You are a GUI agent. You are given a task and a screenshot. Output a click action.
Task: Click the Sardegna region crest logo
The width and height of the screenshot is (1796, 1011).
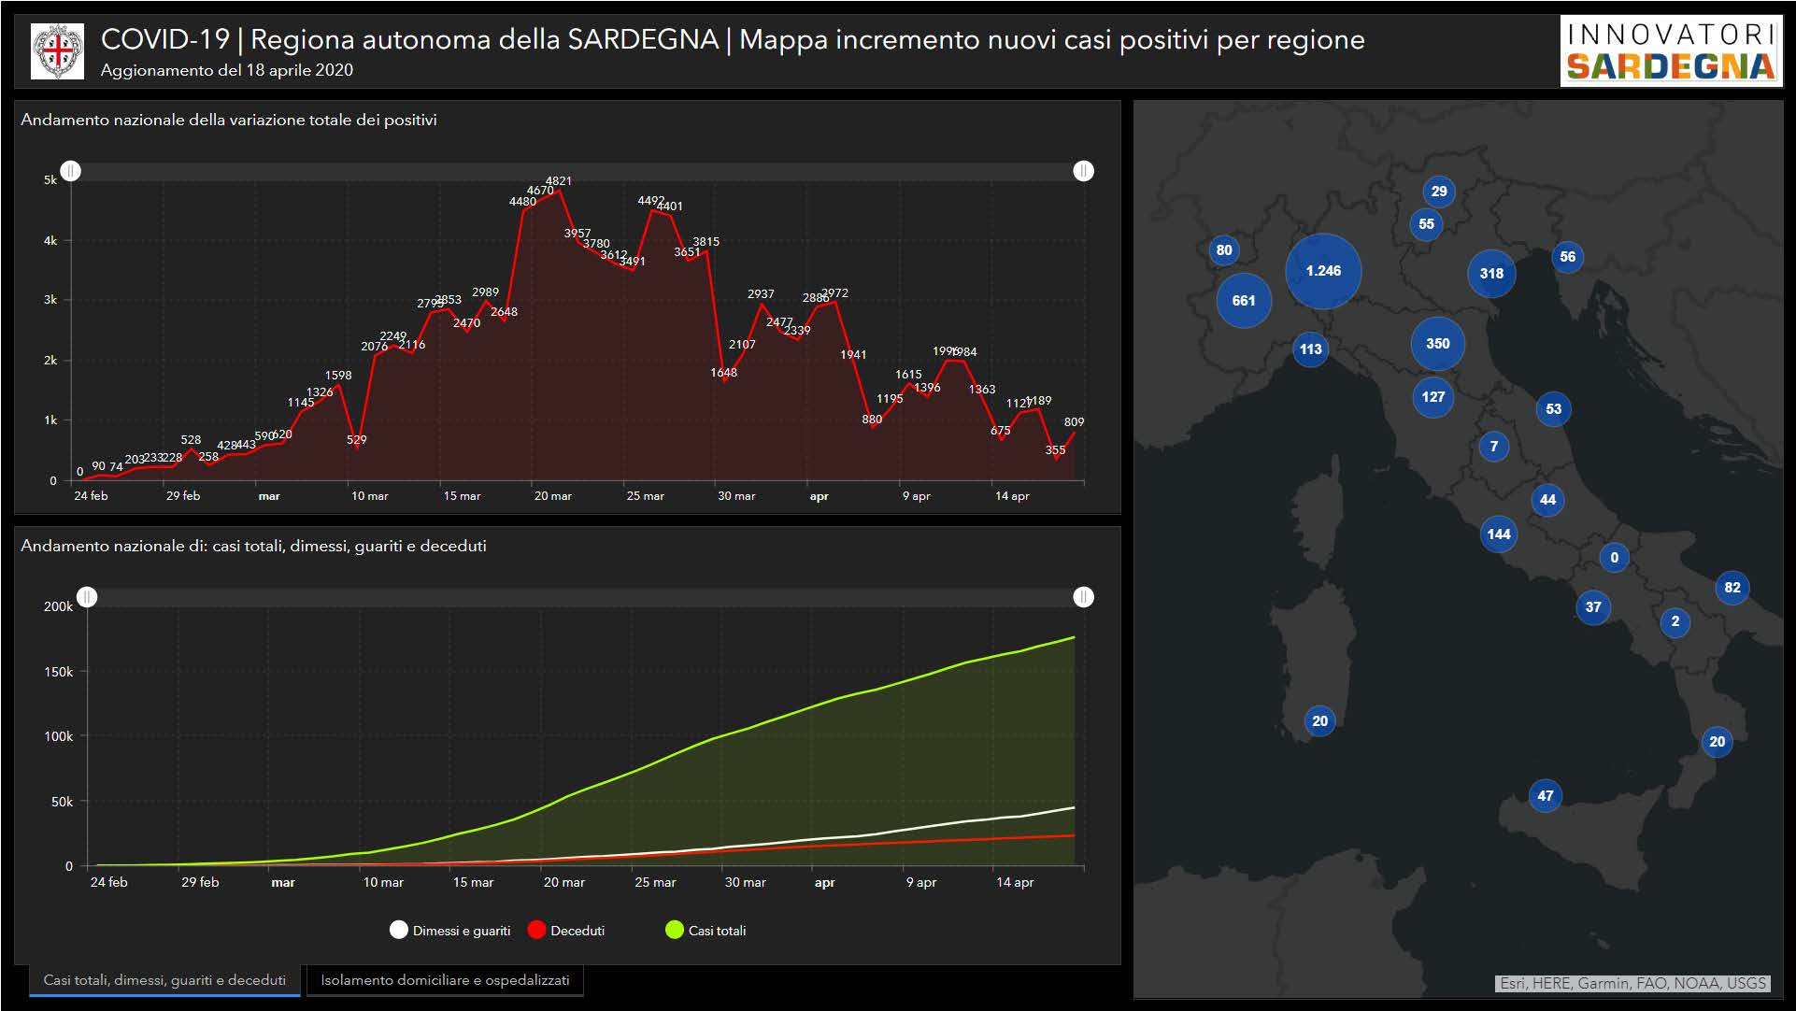pyautogui.click(x=57, y=51)
